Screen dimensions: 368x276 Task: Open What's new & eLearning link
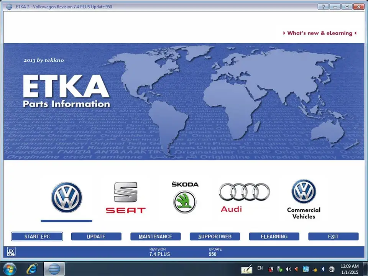[x=320, y=33]
